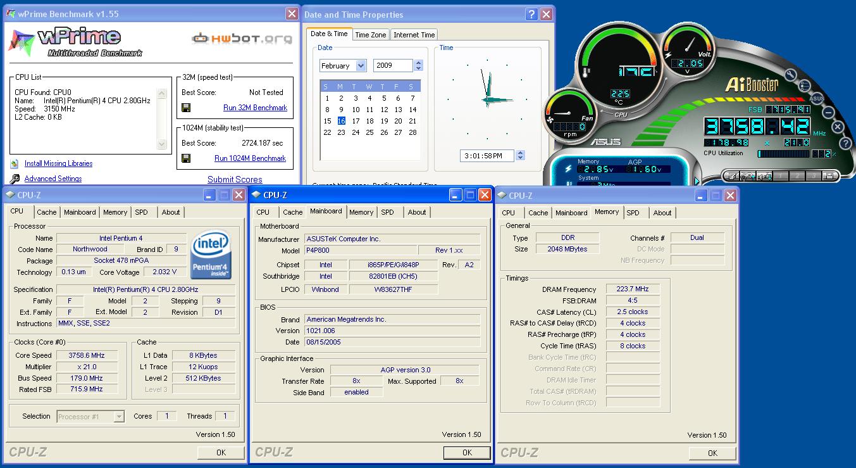
Task: Open the Memory tab in the middle CPU-Z window
Action: tap(361, 212)
